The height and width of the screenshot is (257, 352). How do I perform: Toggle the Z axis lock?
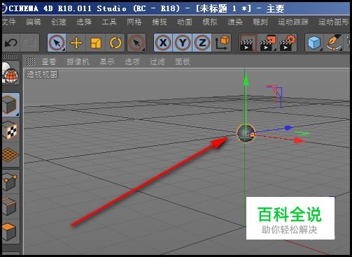(202, 43)
